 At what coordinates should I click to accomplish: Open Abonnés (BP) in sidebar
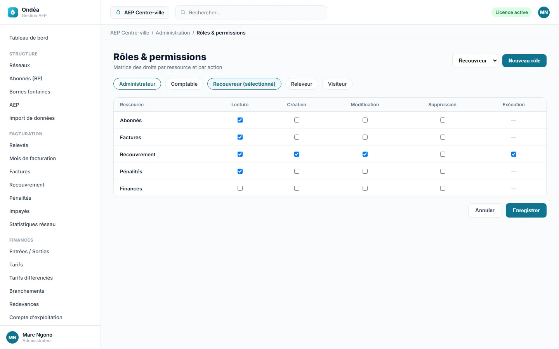pyautogui.click(x=50, y=78)
